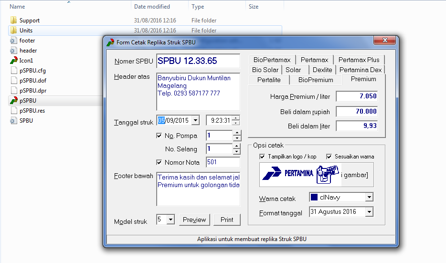
Task: Switch to the Pertamax Plus tab
Action: pos(359,60)
